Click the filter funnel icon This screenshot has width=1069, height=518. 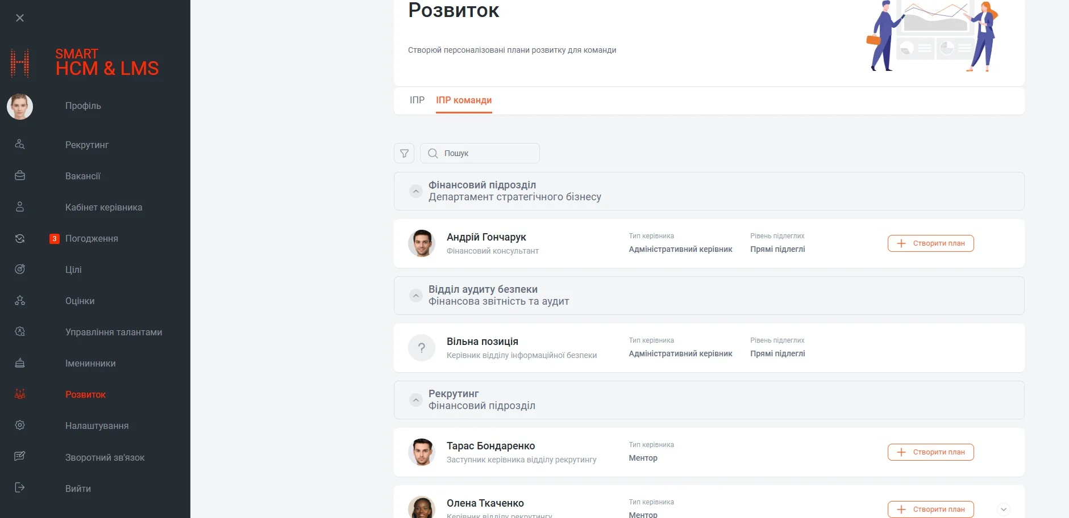coord(404,153)
